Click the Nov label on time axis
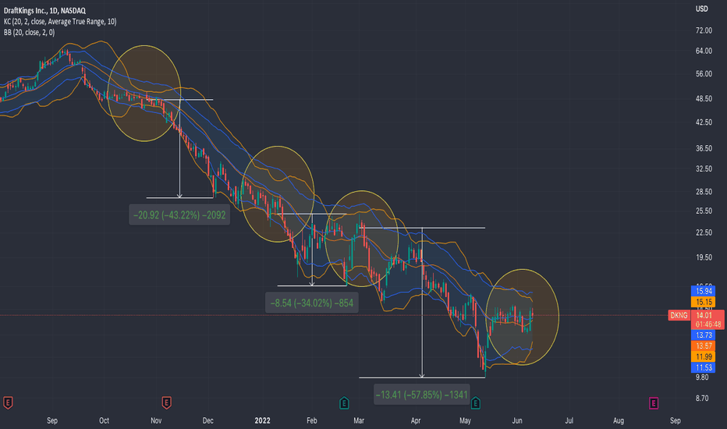Screen dimensions: 727x429 point(156,420)
